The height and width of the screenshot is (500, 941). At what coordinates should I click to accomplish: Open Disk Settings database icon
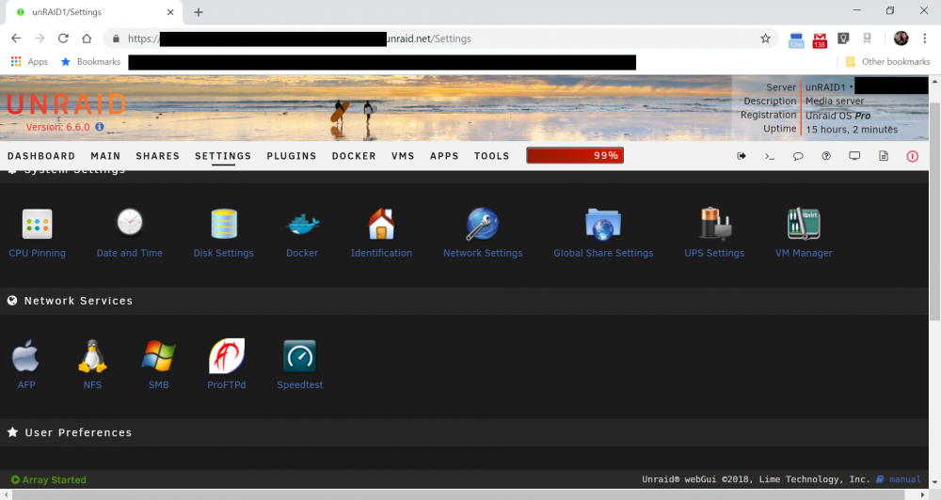coord(224,225)
